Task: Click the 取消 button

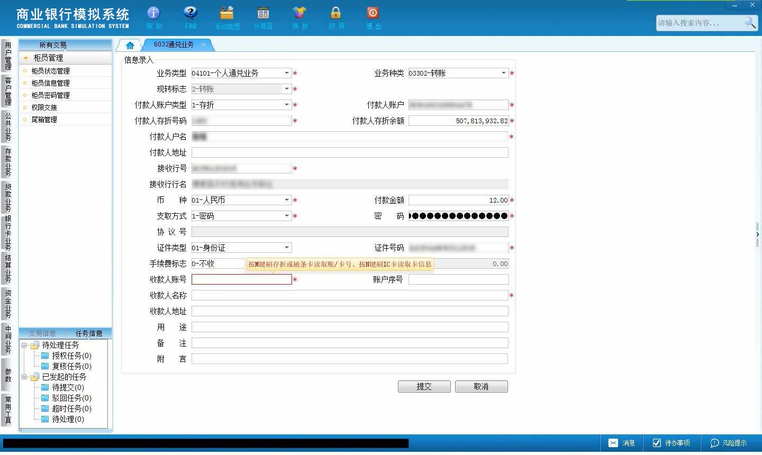Action: click(482, 386)
